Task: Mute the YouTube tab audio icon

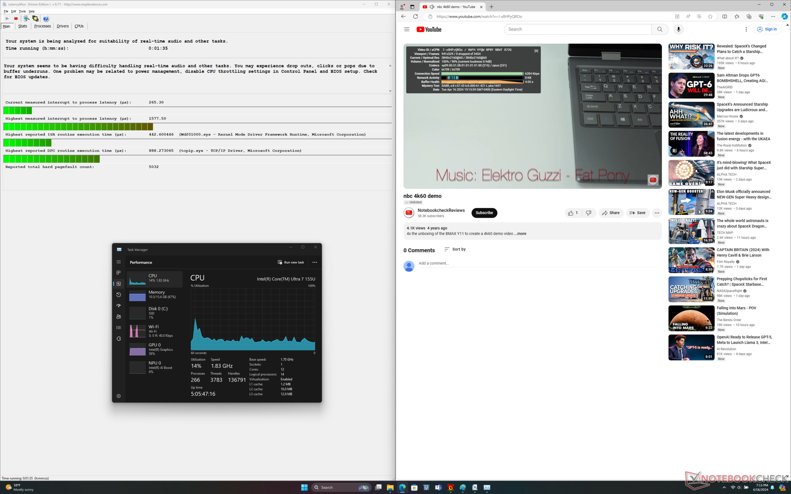Action: coord(432,7)
